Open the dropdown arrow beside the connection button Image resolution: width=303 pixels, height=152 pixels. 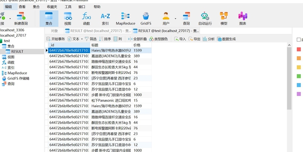(10, 18)
